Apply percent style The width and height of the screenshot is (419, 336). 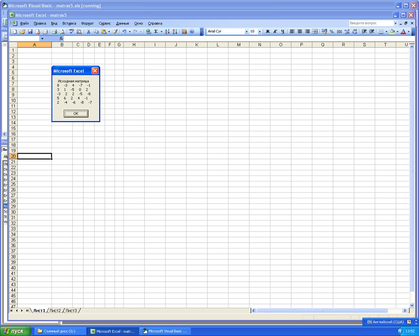[x=332, y=32]
